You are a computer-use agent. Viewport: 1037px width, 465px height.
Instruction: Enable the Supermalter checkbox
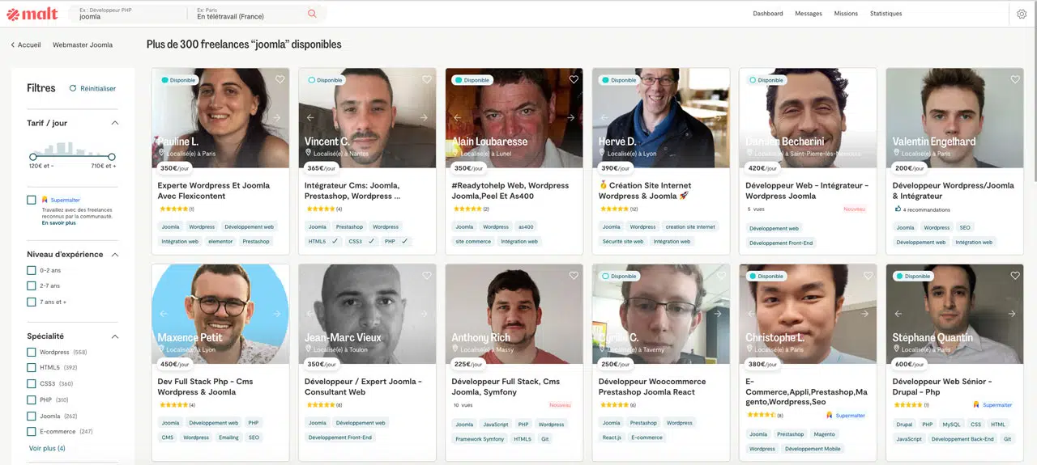32,200
